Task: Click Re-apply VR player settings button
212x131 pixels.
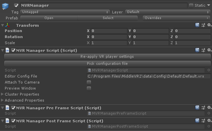Action: tap(107, 56)
